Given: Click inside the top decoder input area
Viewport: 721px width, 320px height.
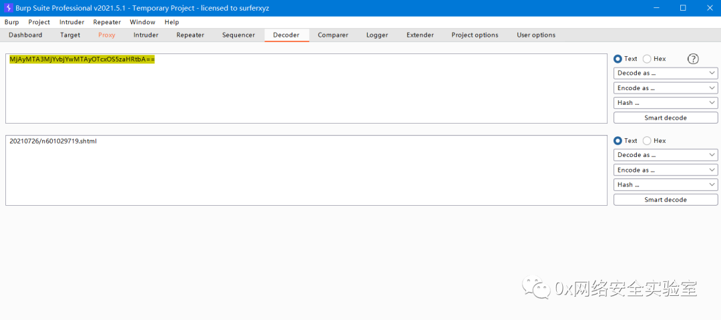Looking at the screenshot, I should (x=306, y=88).
